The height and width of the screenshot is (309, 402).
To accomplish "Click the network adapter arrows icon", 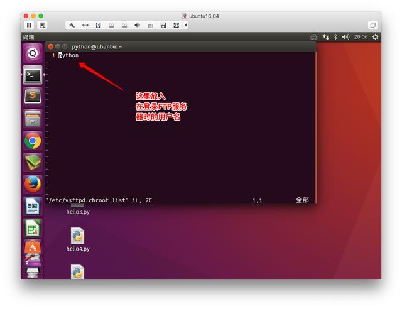I will tap(85, 25).
